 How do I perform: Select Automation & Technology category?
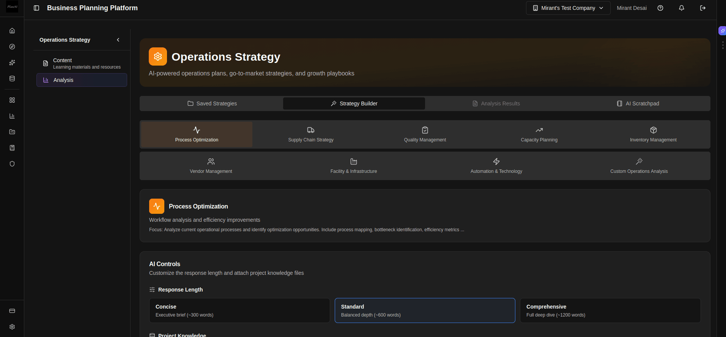point(496,166)
